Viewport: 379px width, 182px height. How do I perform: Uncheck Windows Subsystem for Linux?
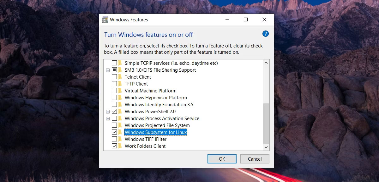click(114, 132)
